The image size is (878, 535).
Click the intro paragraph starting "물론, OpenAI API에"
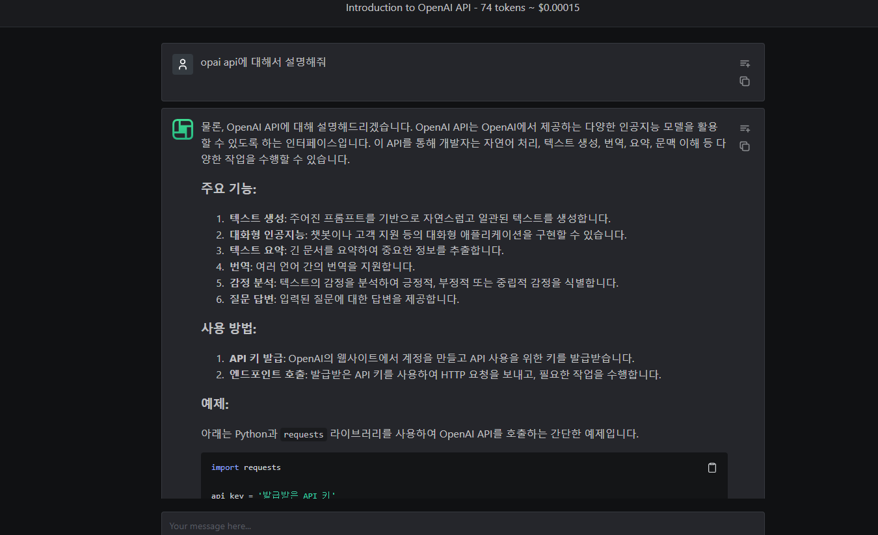[464, 143]
